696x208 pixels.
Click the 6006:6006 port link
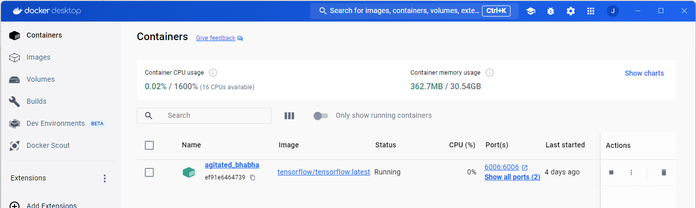point(502,167)
